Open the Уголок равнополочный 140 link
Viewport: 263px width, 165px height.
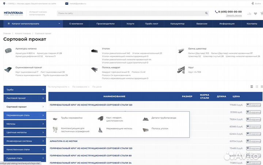tap(116, 53)
